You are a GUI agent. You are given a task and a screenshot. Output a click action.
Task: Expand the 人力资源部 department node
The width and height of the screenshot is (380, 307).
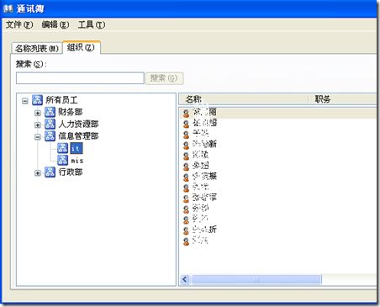tap(38, 125)
